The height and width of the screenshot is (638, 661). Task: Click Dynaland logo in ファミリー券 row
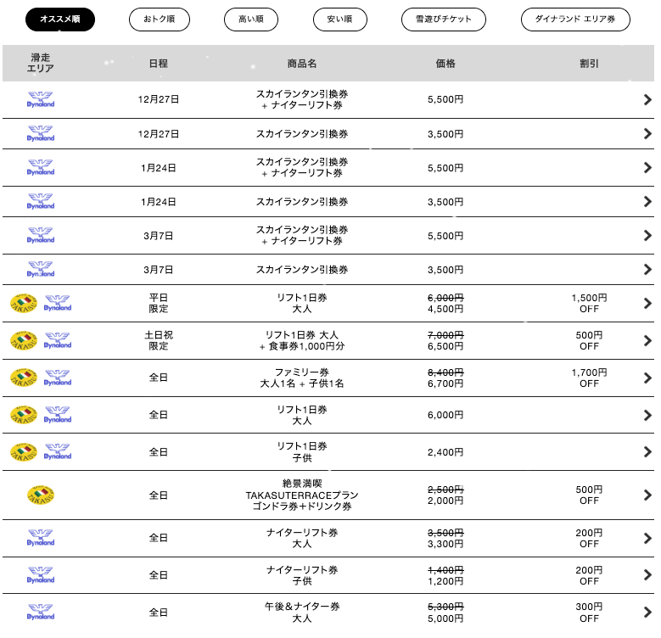58,378
